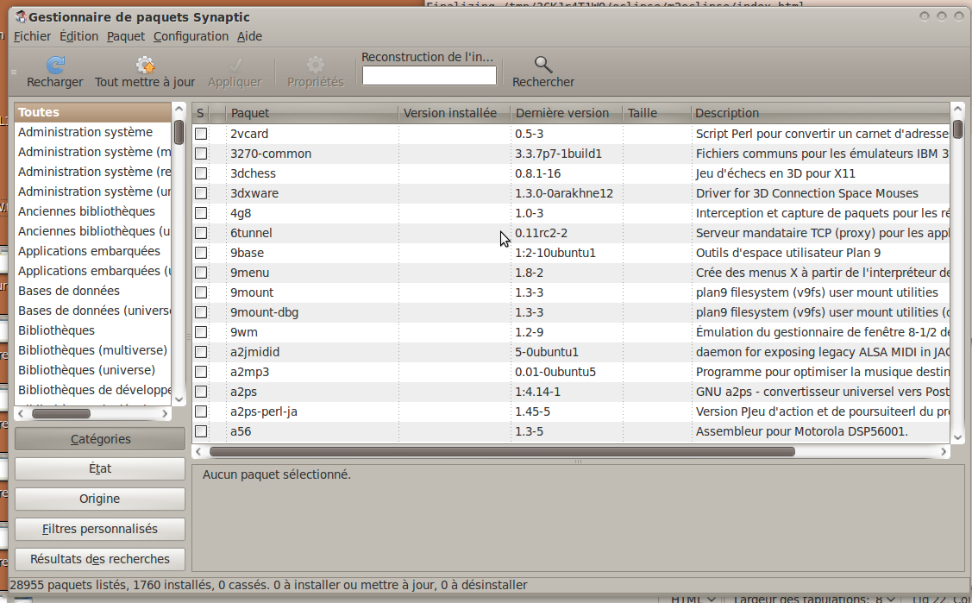The height and width of the screenshot is (603, 972).
Task: Filter packages by Origine
Action: pyautogui.click(x=100, y=499)
